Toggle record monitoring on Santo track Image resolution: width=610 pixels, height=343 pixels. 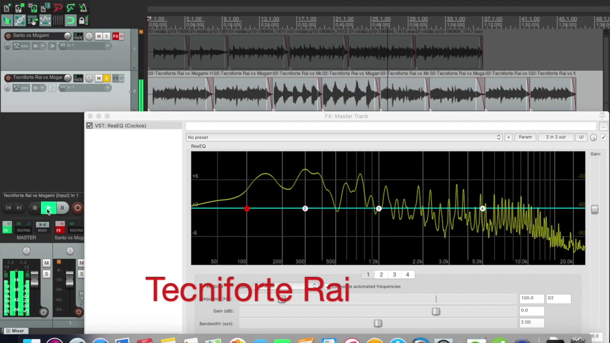click(x=52, y=46)
